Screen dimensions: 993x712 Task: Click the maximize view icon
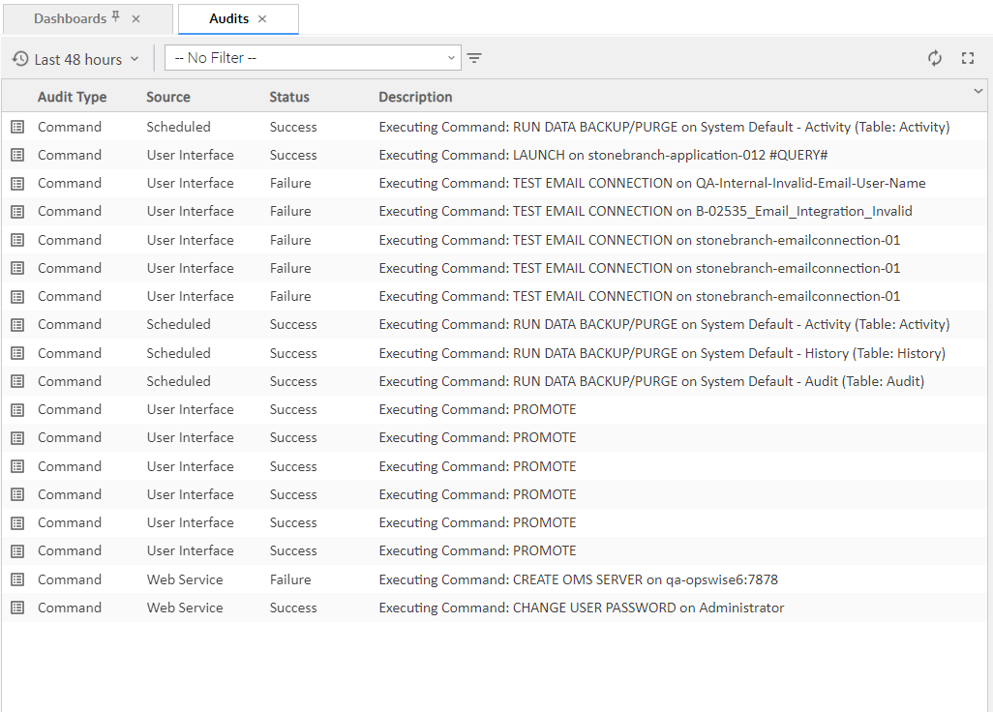pos(967,58)
